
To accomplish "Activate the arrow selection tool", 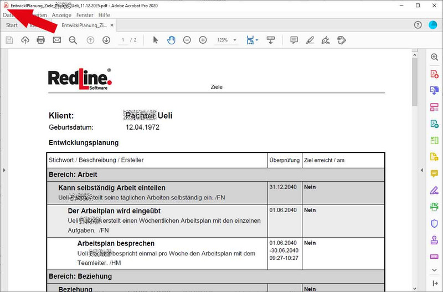I will [156, 40].
